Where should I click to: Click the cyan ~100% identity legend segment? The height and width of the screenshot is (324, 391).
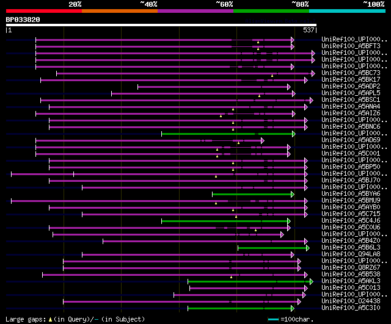[x=348, y=11]
